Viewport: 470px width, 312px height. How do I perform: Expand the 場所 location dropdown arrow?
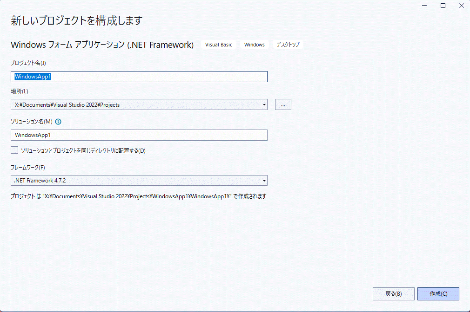[x=264, y=105]
